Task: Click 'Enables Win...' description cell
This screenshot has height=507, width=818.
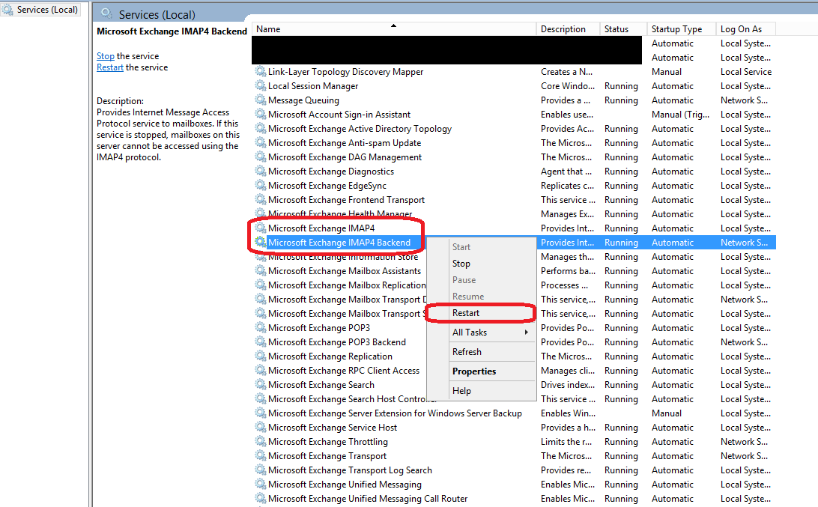Action: coord(568,413)
